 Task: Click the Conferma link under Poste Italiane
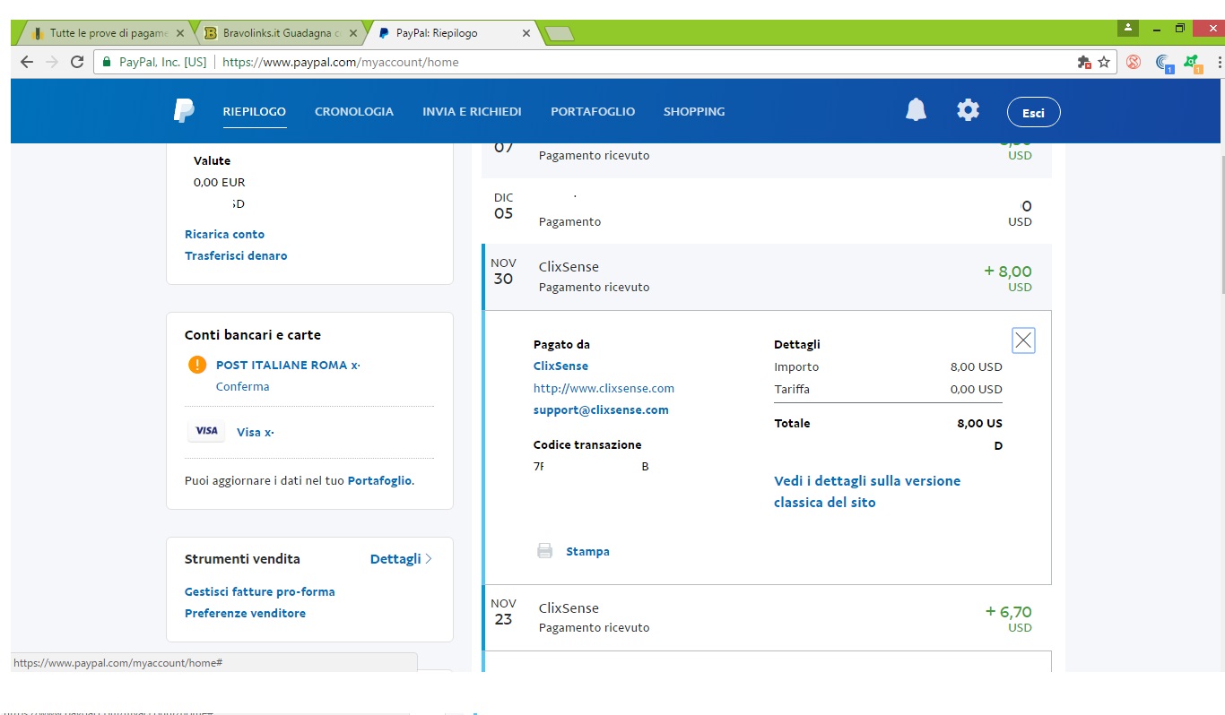[x=243, y=386]
